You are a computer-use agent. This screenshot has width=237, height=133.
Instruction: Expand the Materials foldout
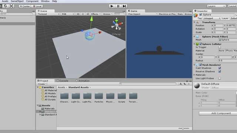pyautogui.click(x=194, y=75)
